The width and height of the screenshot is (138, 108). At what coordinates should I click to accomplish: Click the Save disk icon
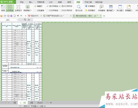(x=5, y=16)
